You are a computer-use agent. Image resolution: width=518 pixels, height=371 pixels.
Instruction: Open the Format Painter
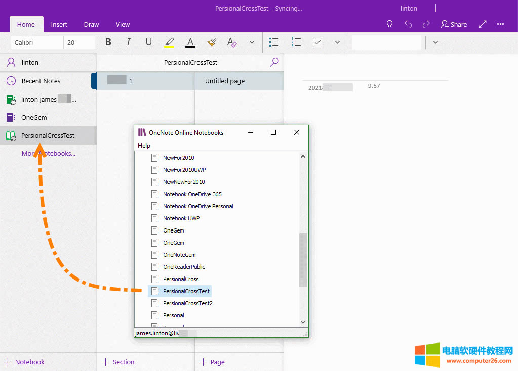pos(211,42)
